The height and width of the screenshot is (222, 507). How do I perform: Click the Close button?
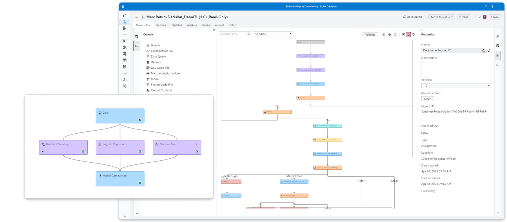point(495,17)
